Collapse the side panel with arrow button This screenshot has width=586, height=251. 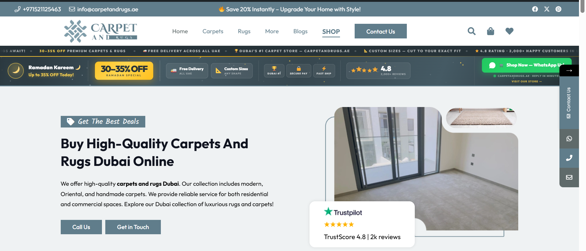point(569,70)
